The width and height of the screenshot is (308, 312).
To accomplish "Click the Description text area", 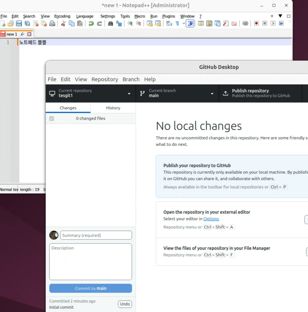I will [90, 262].
